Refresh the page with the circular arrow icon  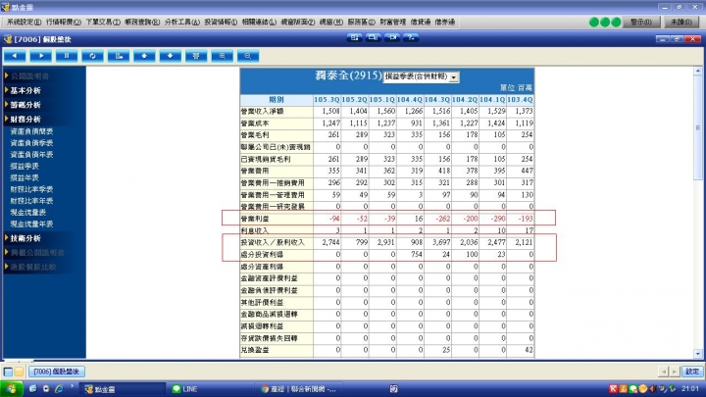click(93, 56)
